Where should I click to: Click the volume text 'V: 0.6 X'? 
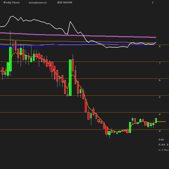[164, 145]
